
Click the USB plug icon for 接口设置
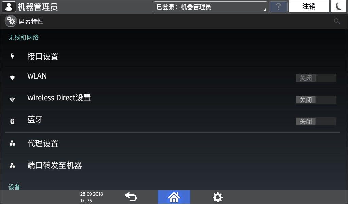point(12,56)
